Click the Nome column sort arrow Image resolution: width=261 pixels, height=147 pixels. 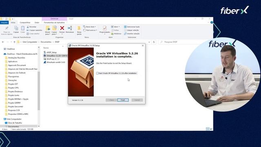[63, 46]
